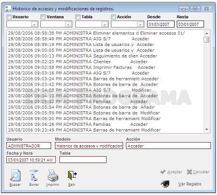Enable the Tabla filter checkbox
The width and height of the screenshot is (217, 195).
point(78,17)
